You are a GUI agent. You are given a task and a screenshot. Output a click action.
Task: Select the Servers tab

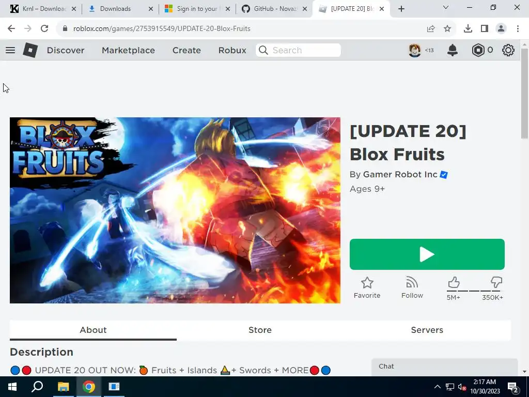pyautogui.click(x=427, y=330)
